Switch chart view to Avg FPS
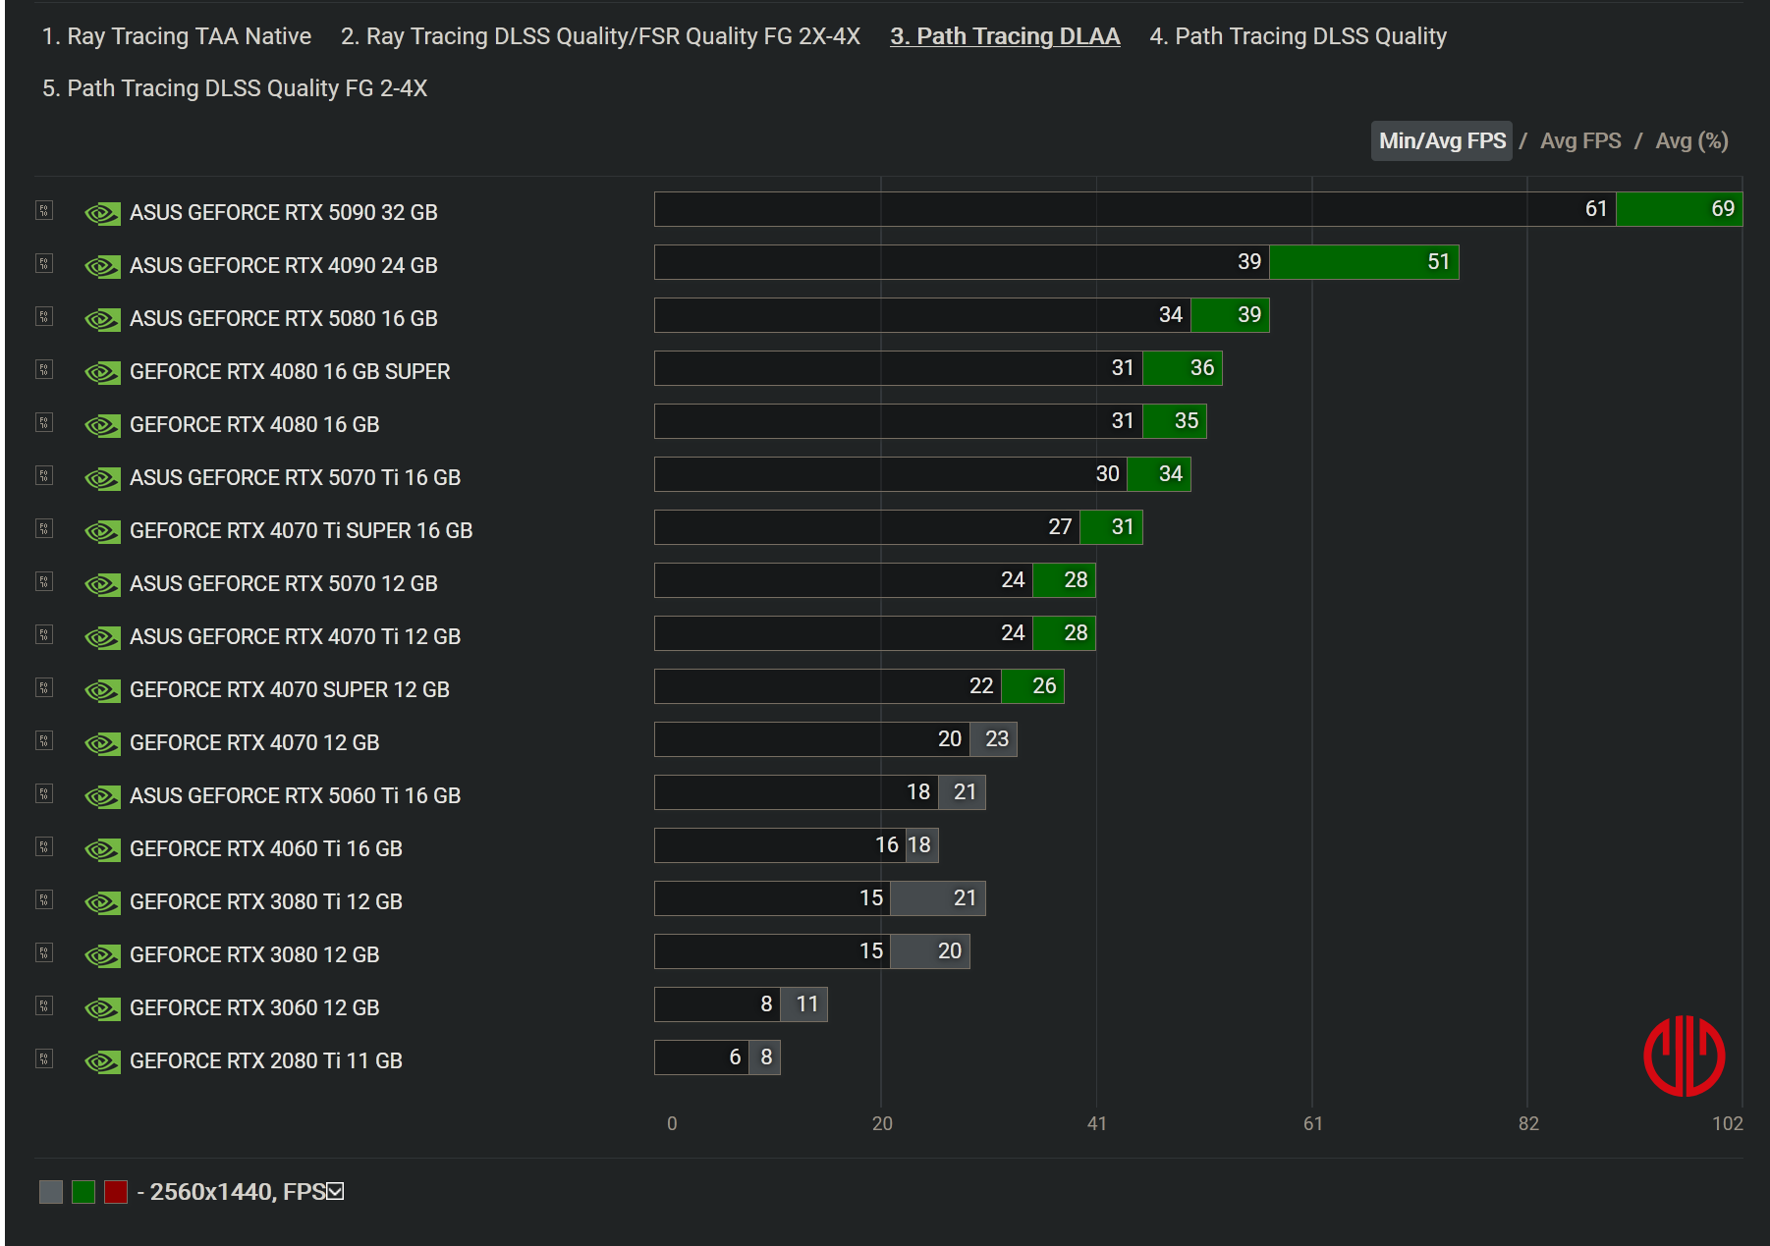 click(x=1579, y=141)
